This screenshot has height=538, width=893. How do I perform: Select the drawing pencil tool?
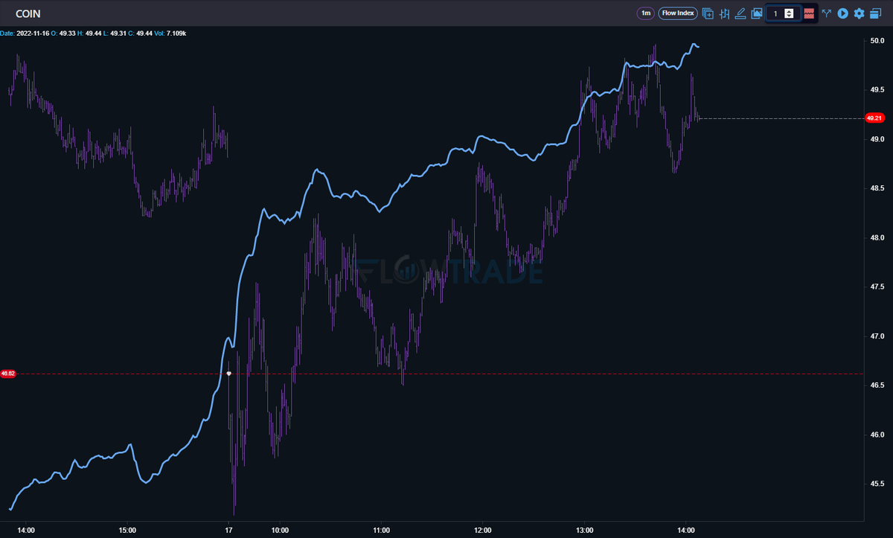pyautogui.click(x=740, y=13)
